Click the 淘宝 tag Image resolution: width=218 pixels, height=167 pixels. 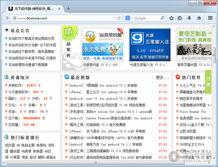[x=25, y=157]
